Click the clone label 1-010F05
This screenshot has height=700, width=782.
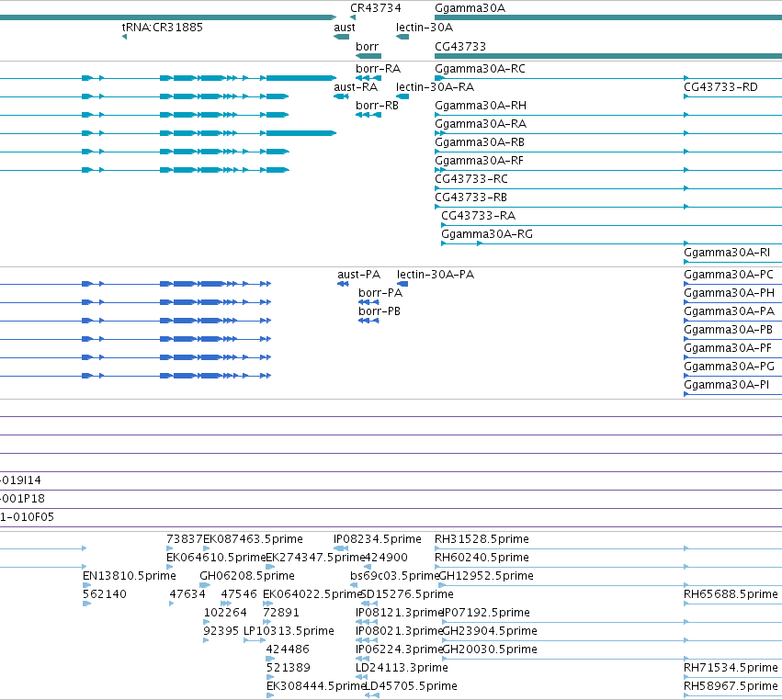click(x=27, y=517)
